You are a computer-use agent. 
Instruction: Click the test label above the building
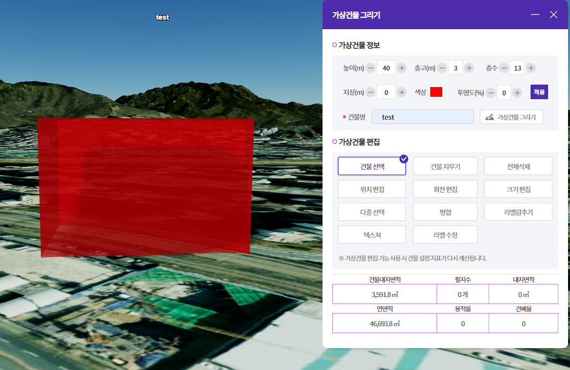[163, 17]
